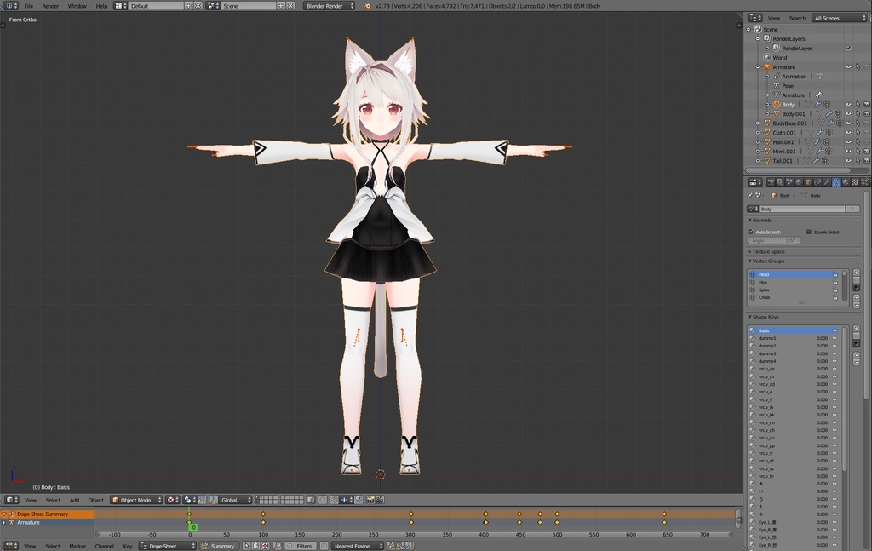The height and width of the screenshot is (551, 872).
Task: Toggle the Auto Smooth checkbox
Action: pyautogui.click(x=751, y=232)
